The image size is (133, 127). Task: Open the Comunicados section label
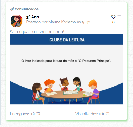click(x=26, y=9)
